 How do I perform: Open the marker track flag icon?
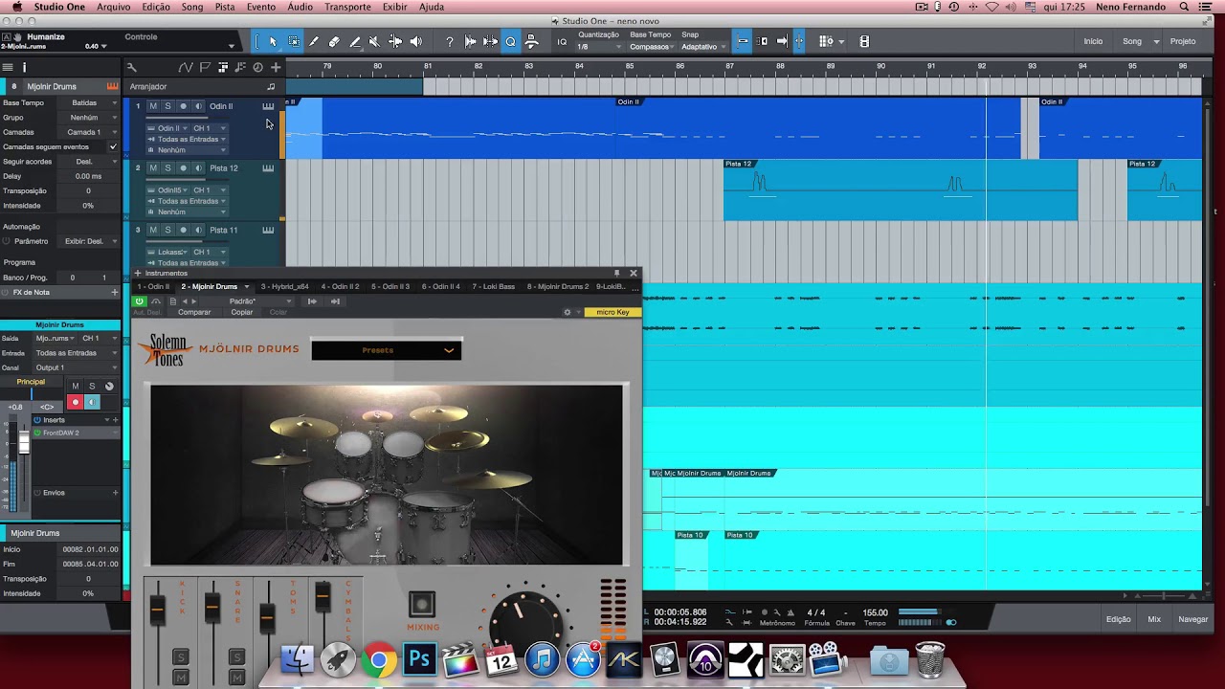[x=205, y=67]
